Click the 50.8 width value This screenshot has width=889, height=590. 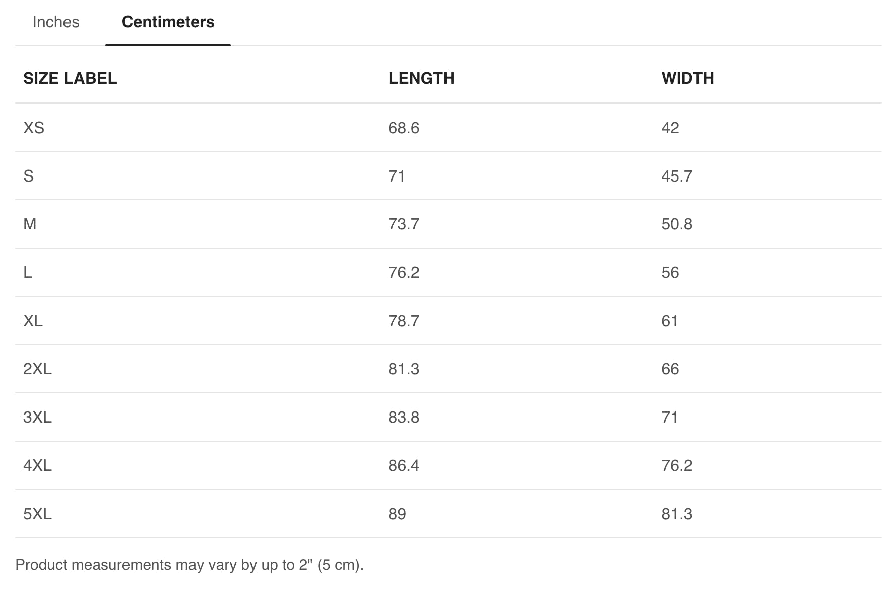click(x=677, y=224)
